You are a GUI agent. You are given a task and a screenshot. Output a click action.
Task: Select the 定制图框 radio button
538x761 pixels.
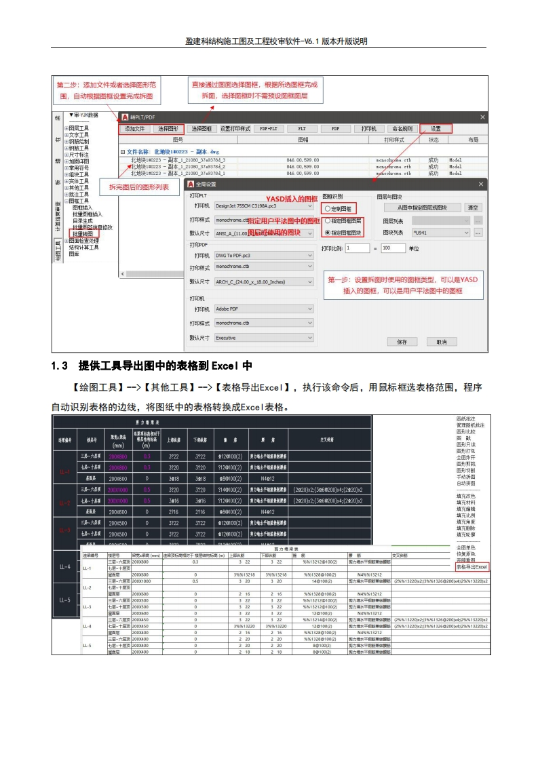[328, 209]
